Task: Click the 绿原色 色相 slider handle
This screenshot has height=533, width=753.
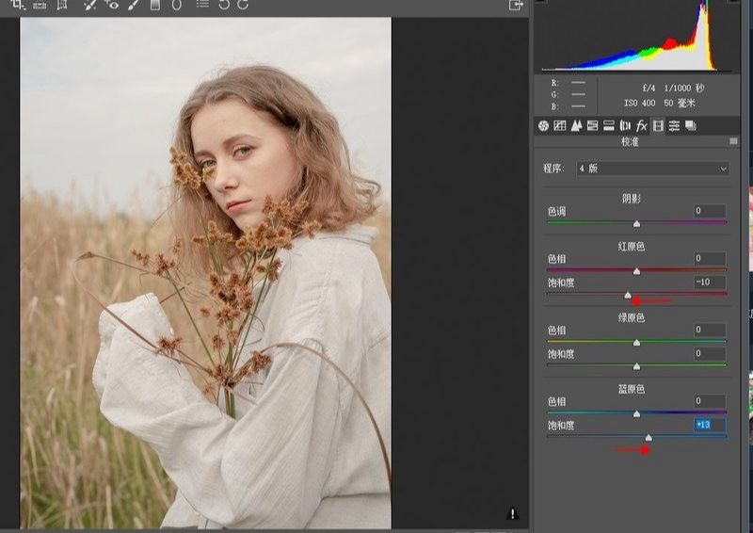Action: [637, 343]
